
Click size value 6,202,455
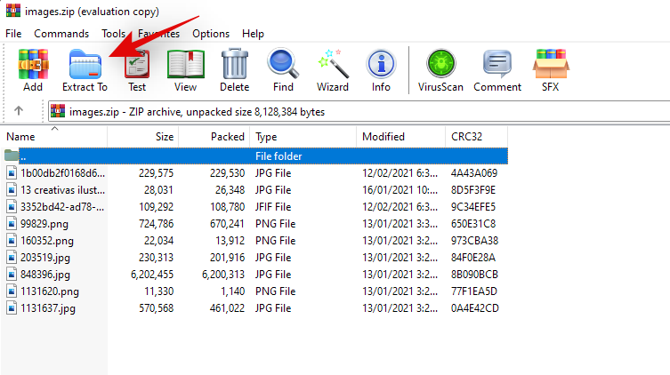click(x=152, y=275)
